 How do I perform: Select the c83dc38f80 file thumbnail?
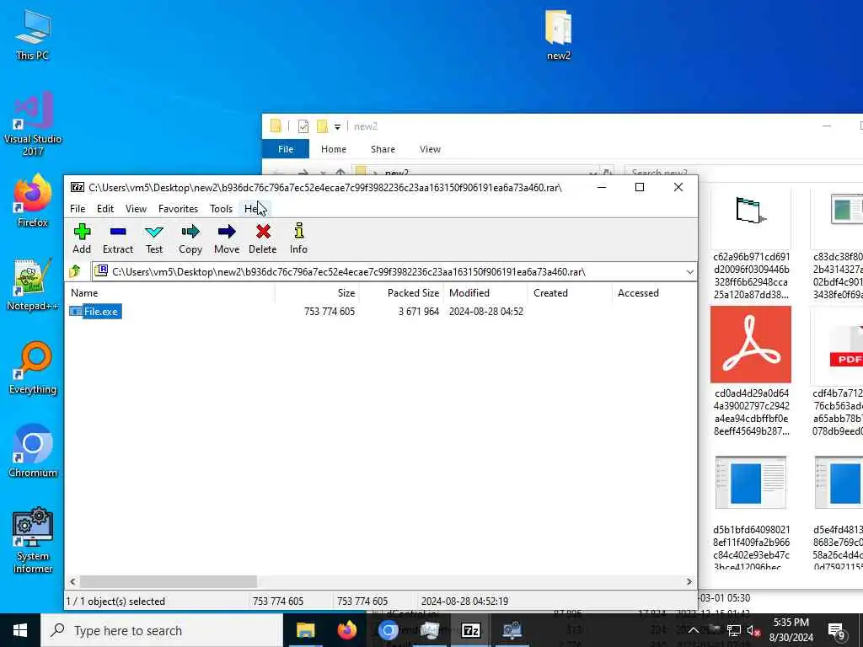click(838, 245)
